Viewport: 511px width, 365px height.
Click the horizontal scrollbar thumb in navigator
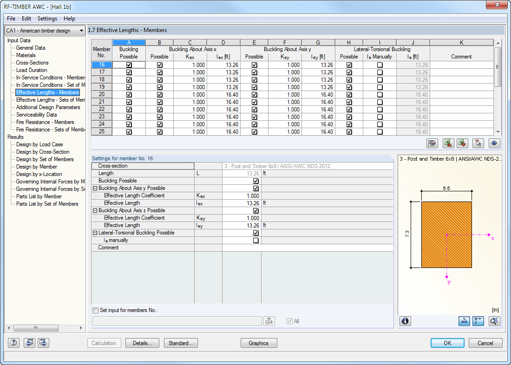coord(36,328)
